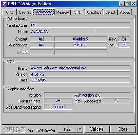Screen dimensions: 138x135
Task: Open the Caches tab
Action: (25, 12)
